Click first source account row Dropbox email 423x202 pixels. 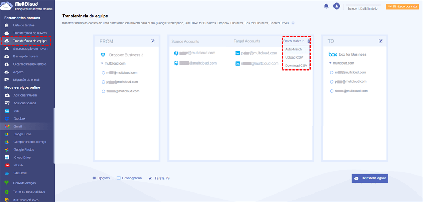click(x=195, y=53)
